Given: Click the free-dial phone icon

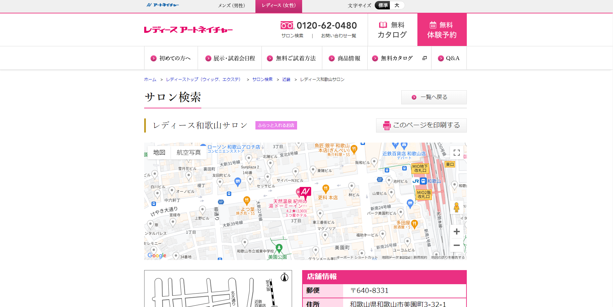Looking at the screenshot, I should click(287, 25).
